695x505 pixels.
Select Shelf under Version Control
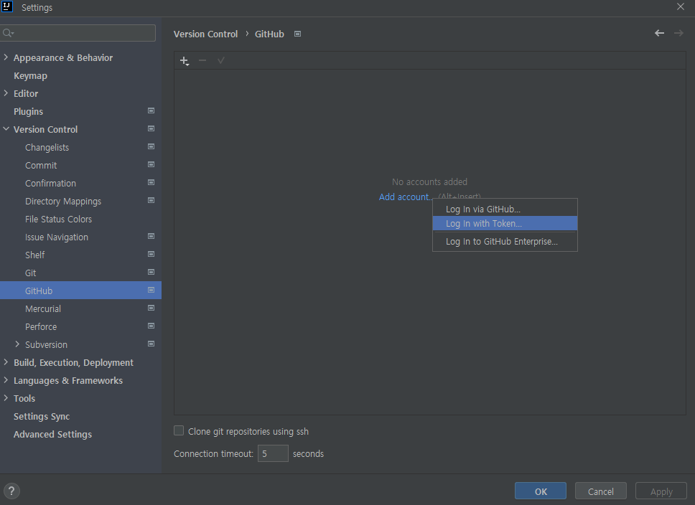pos(35,255)
